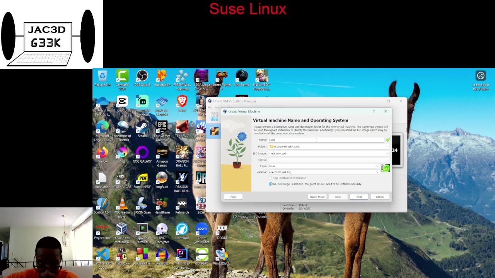Screen dimensions: 495x278
Task: Open the Streamlabs Desktop shortcut
Action: [x=142, y=106]
